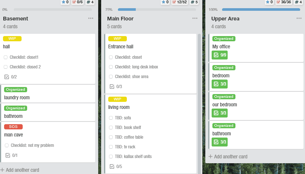This screenshot has width=305, height=174.
Task: Open the laundry room card
Action: [48, 94]
